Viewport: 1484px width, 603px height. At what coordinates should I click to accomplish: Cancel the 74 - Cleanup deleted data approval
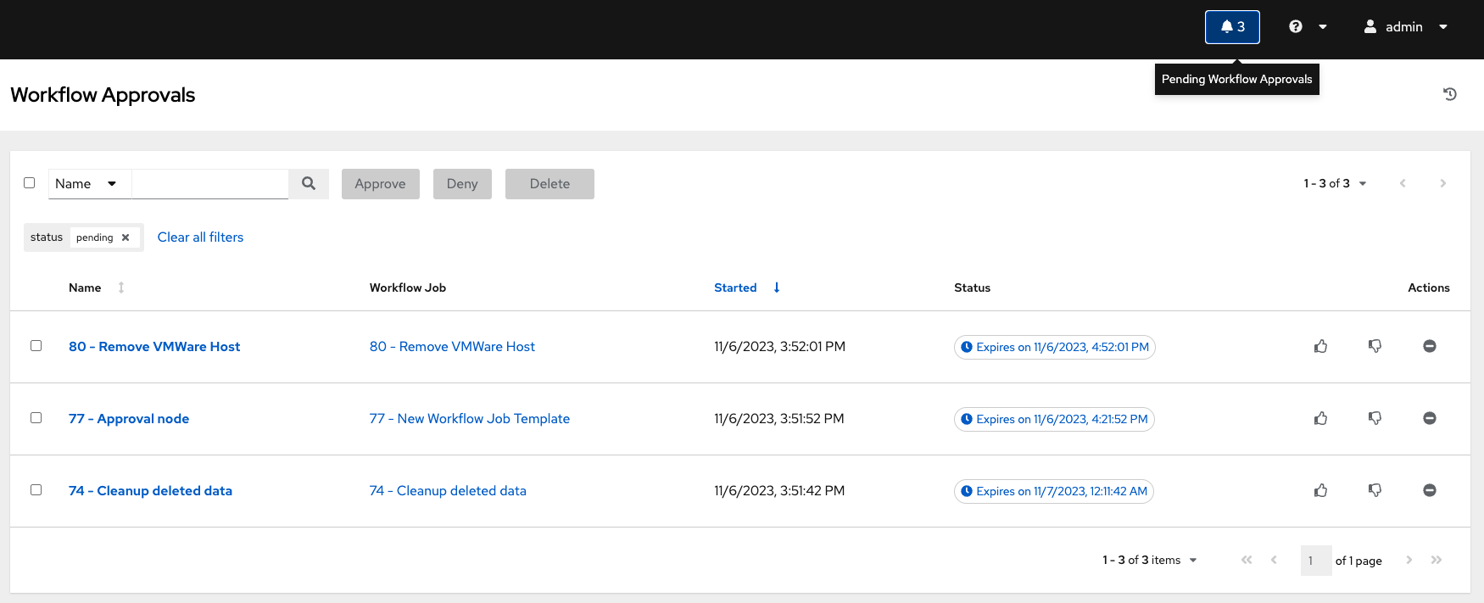[1429, 490]
